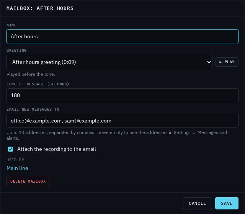Uncheck Attach the recording to the email
This screenshot has width=245, height=214.
tap(11, 149)
